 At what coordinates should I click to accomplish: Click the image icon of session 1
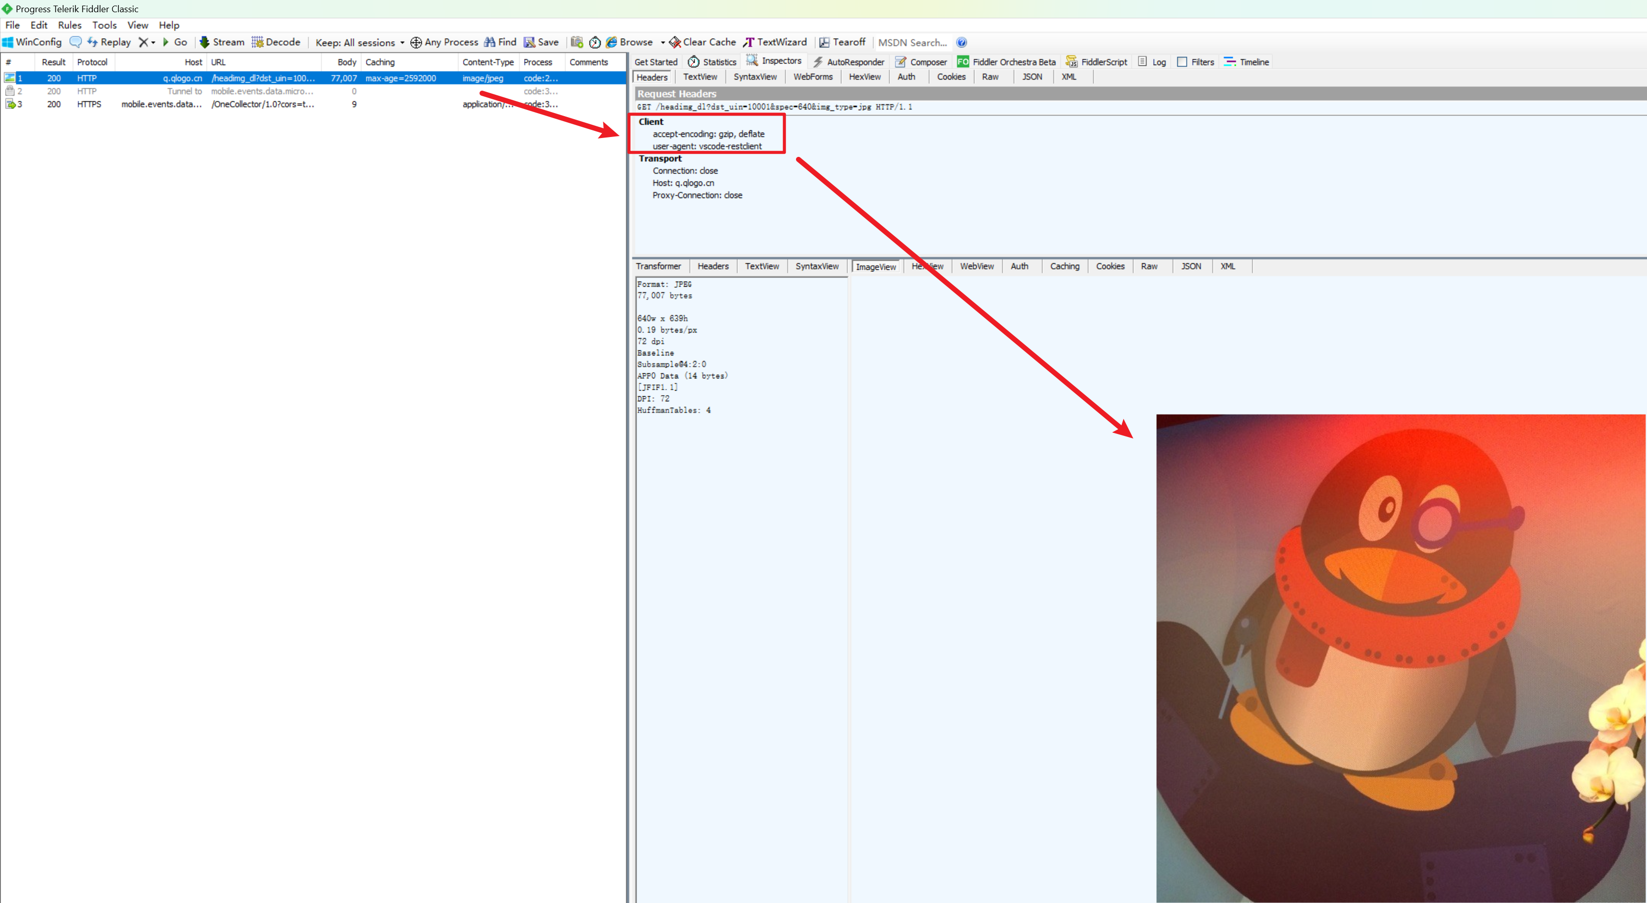point(9,78)
